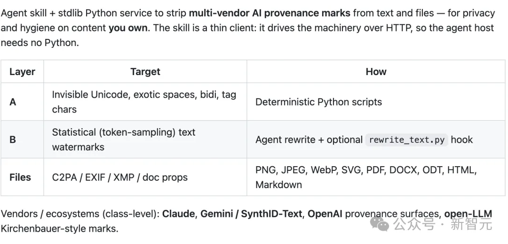Select the Layer column header

pos(22,71)
